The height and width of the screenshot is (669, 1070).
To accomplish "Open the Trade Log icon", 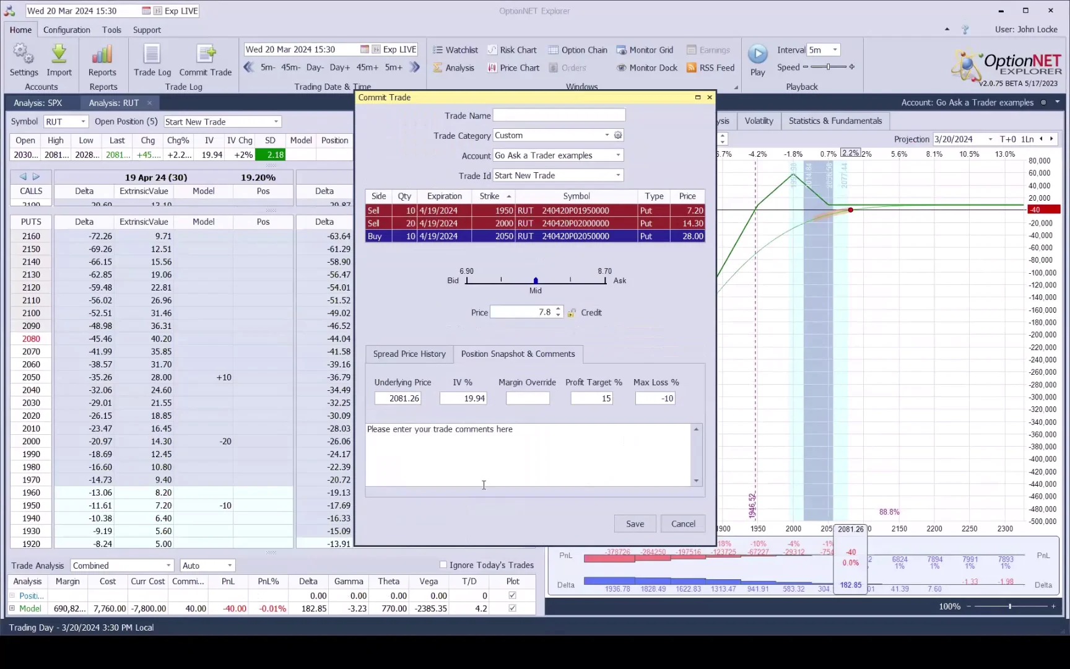I will tap(152, 60).
